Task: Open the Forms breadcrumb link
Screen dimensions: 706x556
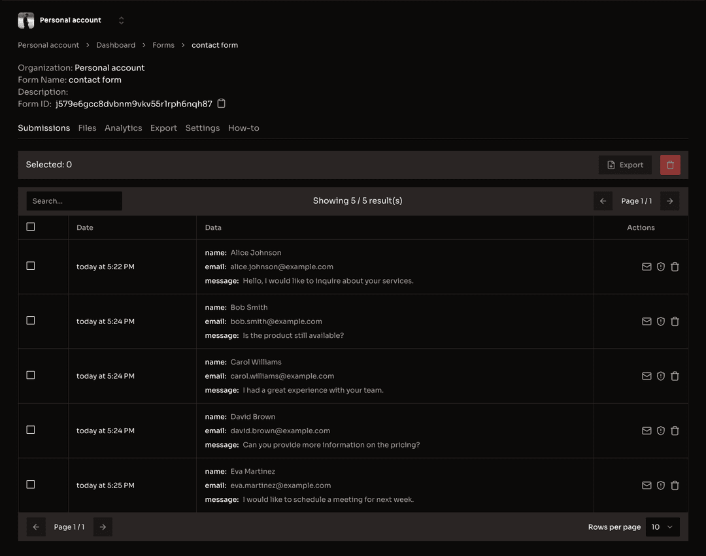Action: [163, 44]
